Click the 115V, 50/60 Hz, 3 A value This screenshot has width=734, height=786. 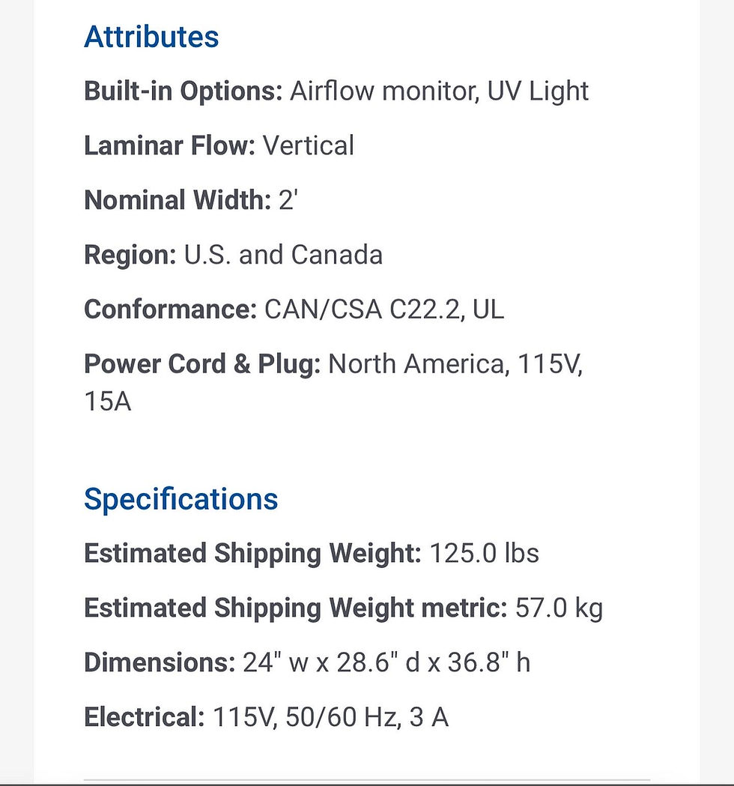pos(330,717)
